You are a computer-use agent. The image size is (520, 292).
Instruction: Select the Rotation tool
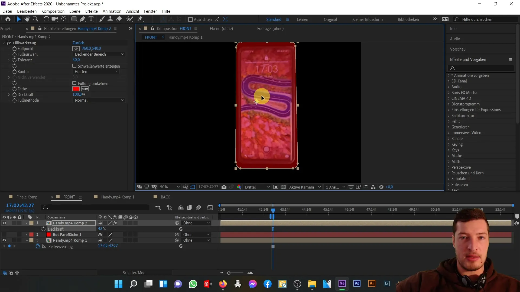click(x=46, y=19)
